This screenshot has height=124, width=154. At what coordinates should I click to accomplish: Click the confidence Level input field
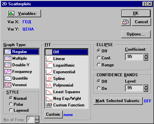[134, 88]
